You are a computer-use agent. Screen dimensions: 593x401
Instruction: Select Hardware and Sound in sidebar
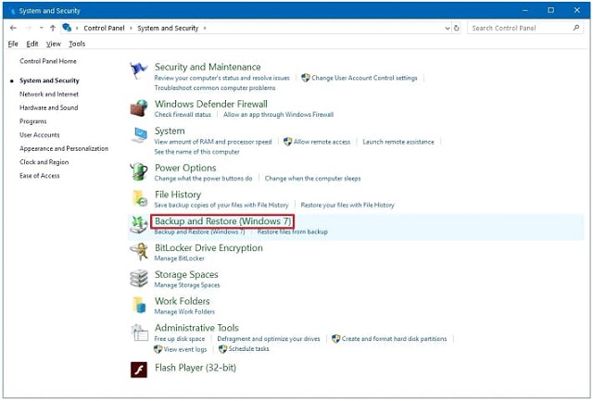[x=49, y=107]
